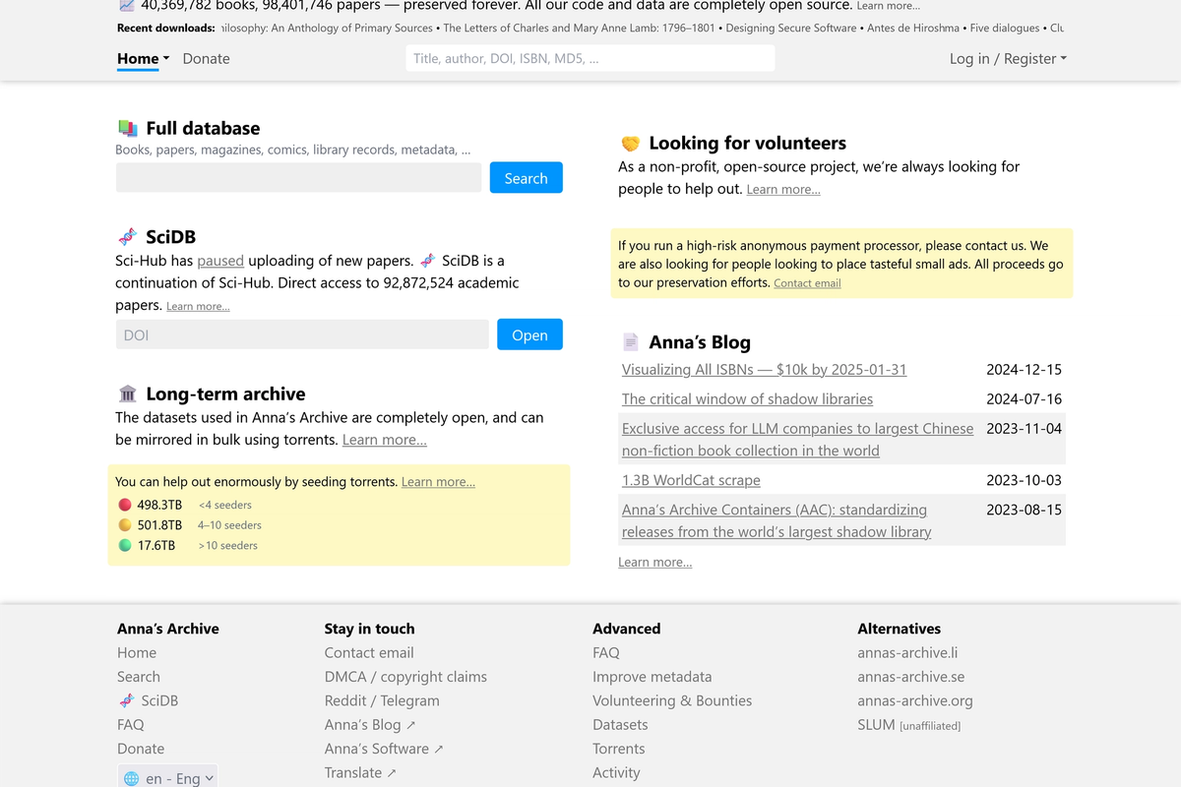Visit annas-archive.se alternative domain

(911, 677)
